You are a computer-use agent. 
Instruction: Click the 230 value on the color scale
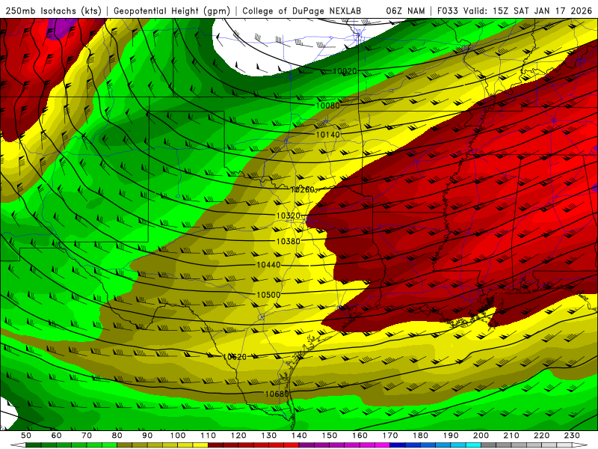click(x=572, y=436)
